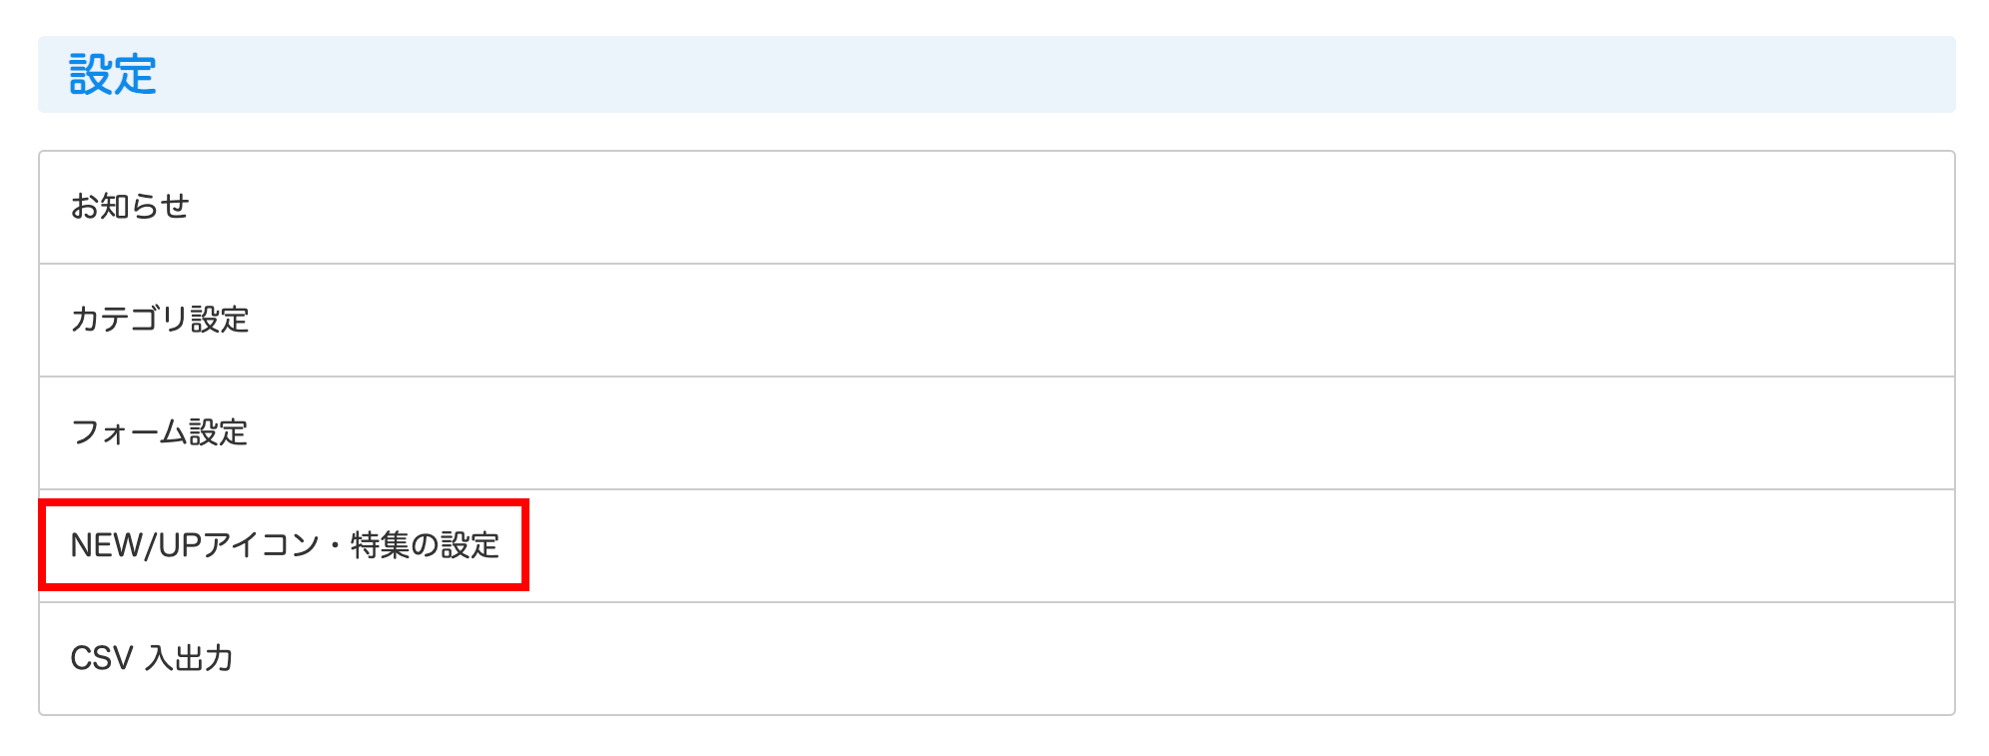
Task: Click the light blue 設定 header bar
Action: click(x=999, y=75)
